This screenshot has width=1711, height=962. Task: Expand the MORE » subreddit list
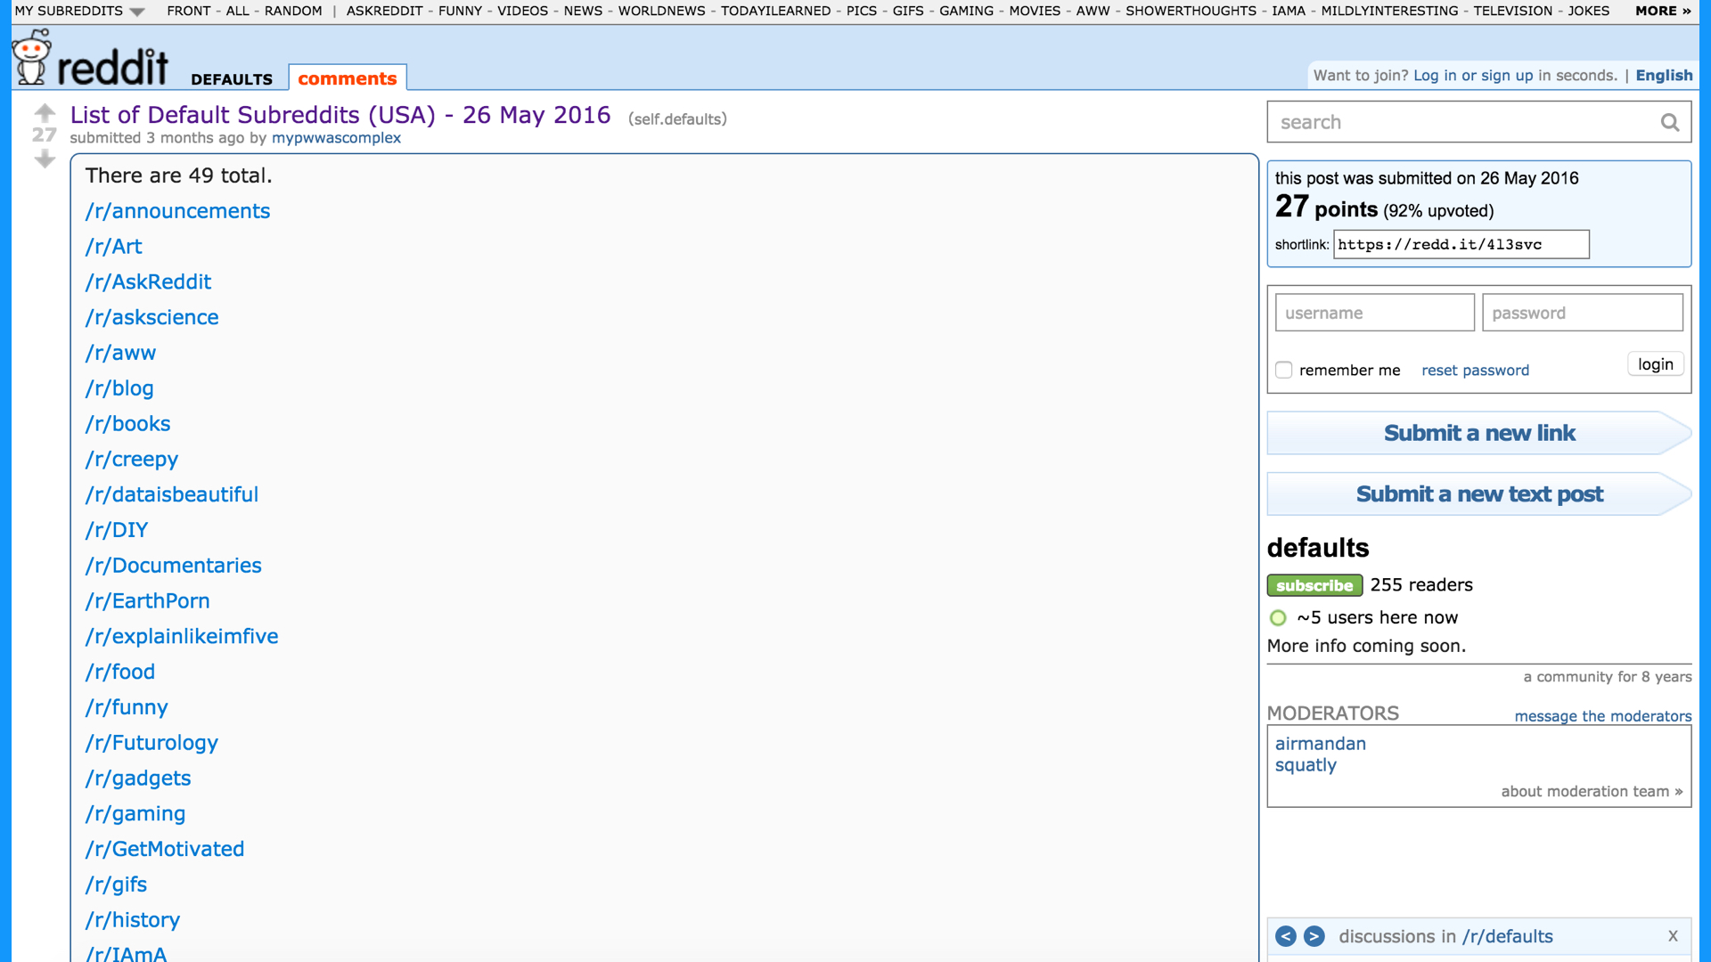coord(1662,11)
